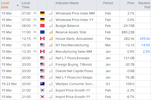The height and width of the screenshot is (100, 151).
Task: Sort by Local Date column arrow
Action: tap(18, 5)
